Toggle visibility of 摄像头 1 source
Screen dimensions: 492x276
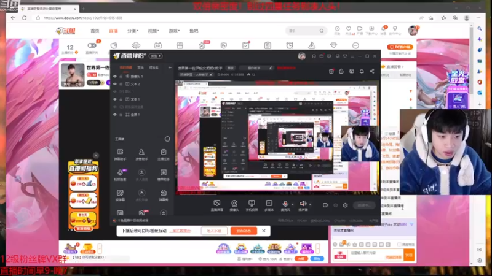[115, 76]
